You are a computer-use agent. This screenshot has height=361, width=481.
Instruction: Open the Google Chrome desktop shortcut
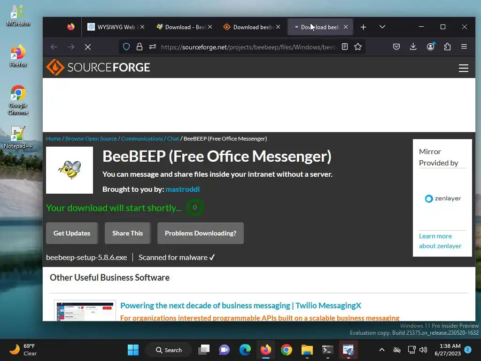[18, 100]
